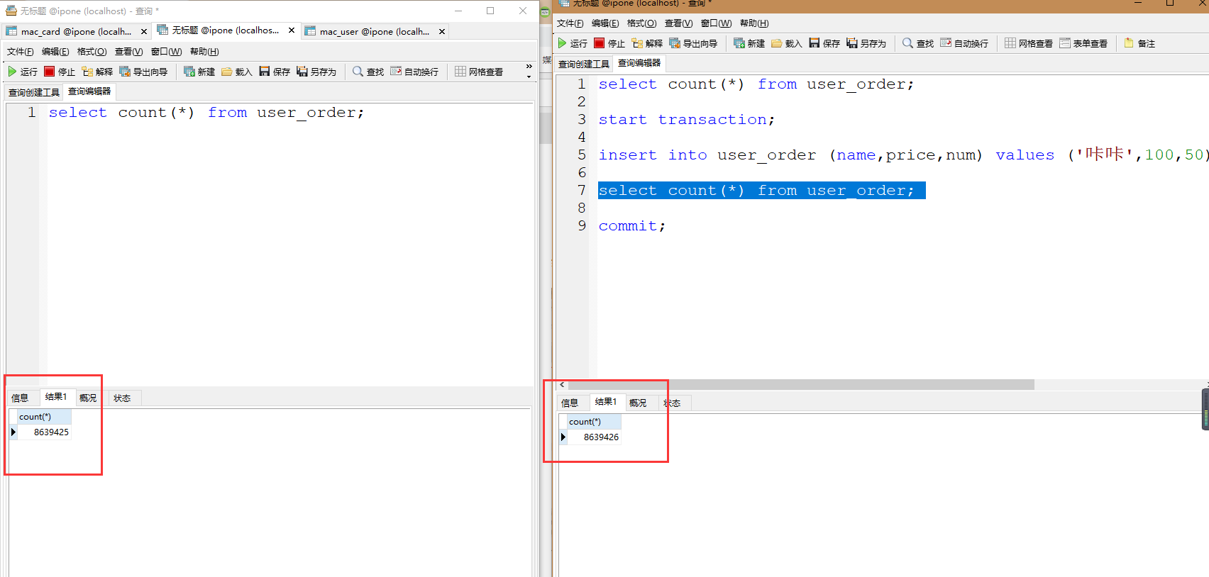Click the highlighted select statement on line 7

pyautogui.click(x=761, y=191)
